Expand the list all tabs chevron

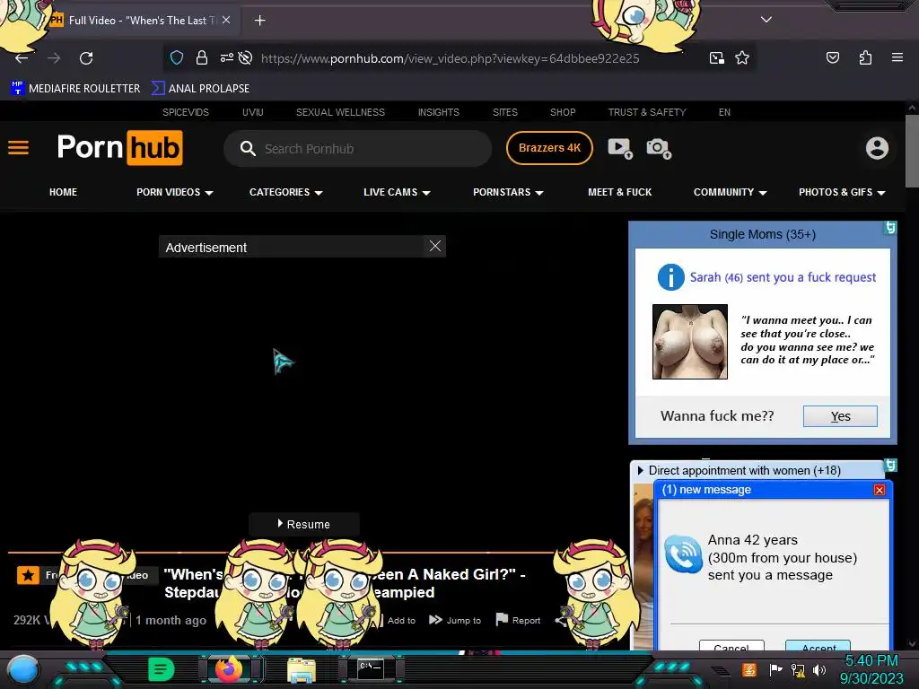point(766,20)
